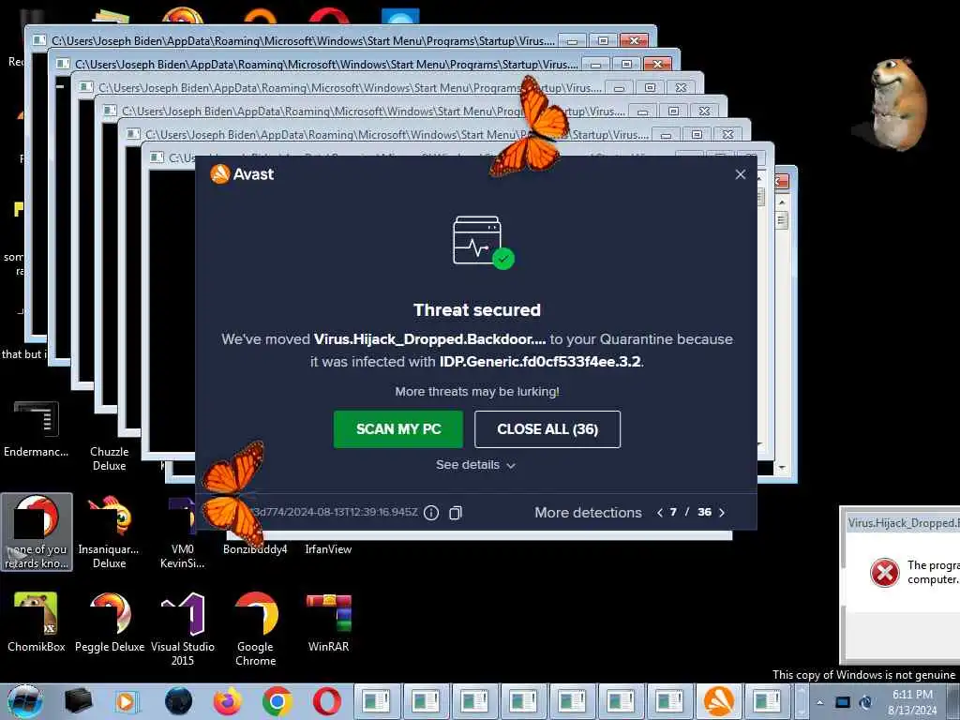Switch to Avast via its taskbar button
This screenshot has height=720, width=960.
pyautogui.click(x=719, y=701)
